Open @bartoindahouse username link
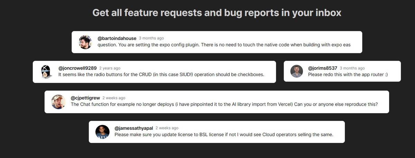The height and width of the screenshot is (158, 415). pos(117,38)
